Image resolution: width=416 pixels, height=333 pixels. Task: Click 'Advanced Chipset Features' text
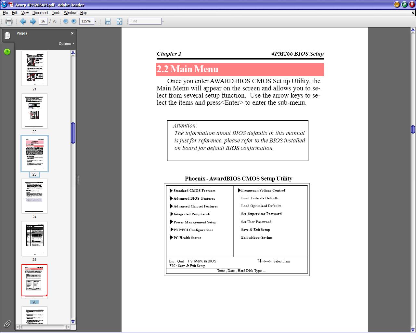pyautogui.click(x=196, y=206)
